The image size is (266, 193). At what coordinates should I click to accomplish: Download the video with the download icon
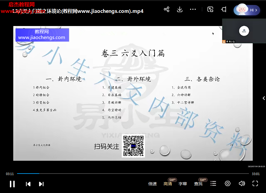coord(180,9)
